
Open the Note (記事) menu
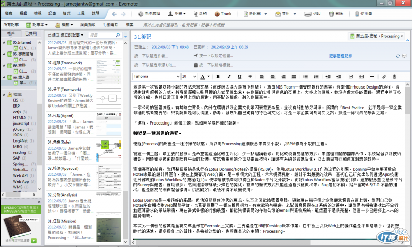tap(52, 14)
